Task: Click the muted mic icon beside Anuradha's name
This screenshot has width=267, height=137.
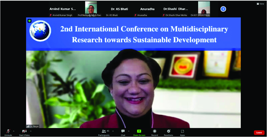Action: point(135,15)
